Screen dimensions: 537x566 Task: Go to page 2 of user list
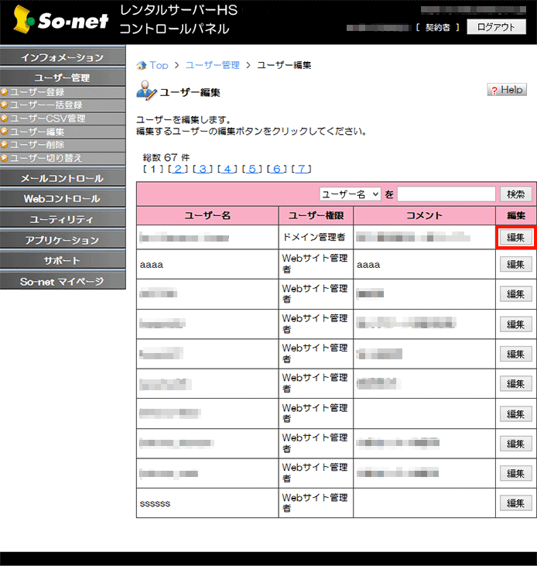click(178, 169)
